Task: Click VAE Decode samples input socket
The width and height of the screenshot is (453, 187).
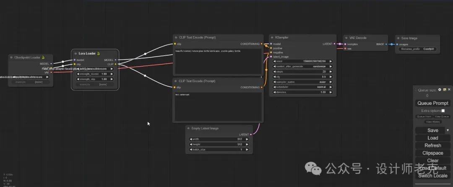Action: (x=345, y=44)
